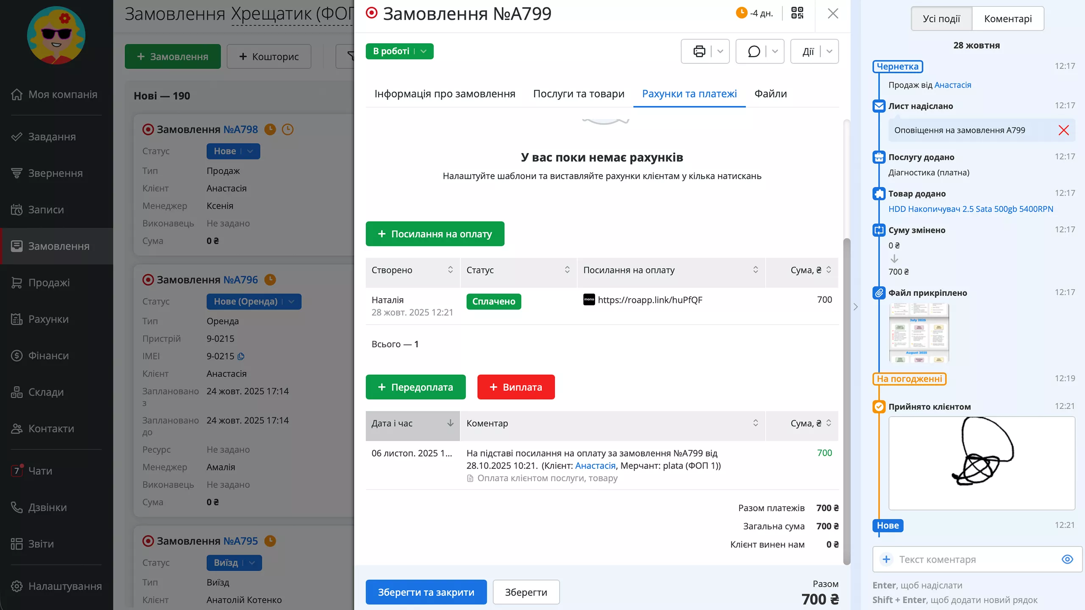
Task: Open Налаштування settings in sidebar
Action: [56, 586]
